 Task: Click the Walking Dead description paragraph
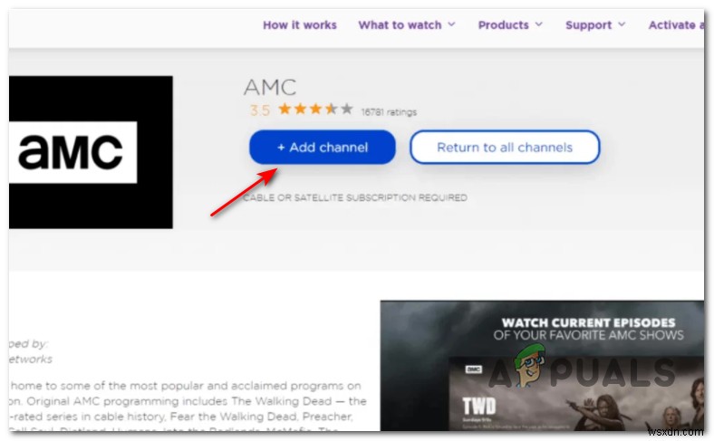[188, 407]
